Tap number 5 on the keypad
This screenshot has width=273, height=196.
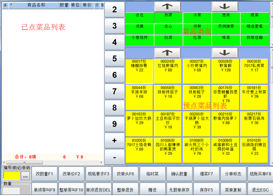point(114,58)
